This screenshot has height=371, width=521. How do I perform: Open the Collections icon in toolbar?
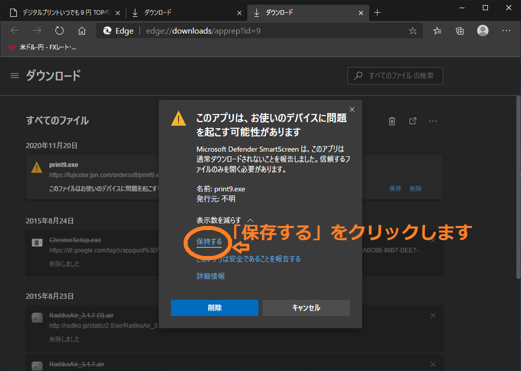pos(460,31)
